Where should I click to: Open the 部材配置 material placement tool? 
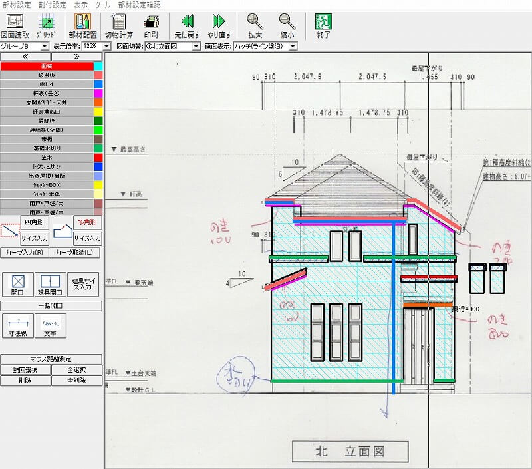pos(82,25)
